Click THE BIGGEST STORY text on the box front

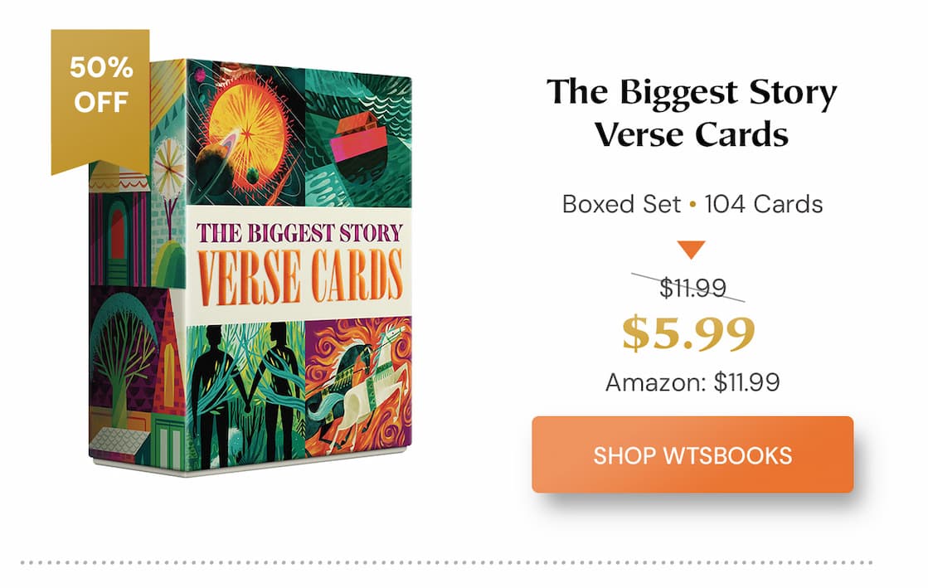300,232
